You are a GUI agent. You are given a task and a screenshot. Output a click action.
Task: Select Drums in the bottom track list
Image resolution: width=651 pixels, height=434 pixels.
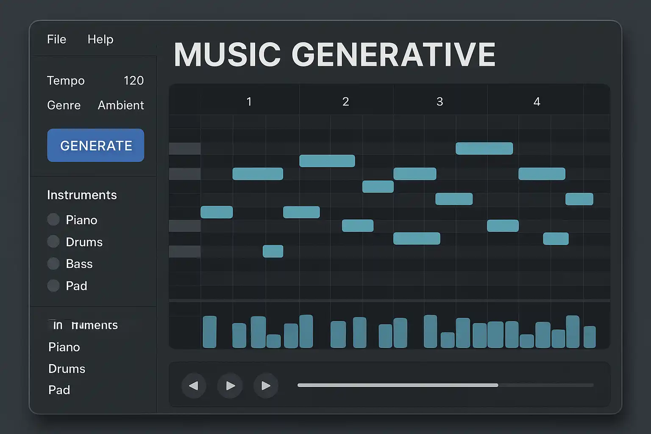(x=67, y=369)
